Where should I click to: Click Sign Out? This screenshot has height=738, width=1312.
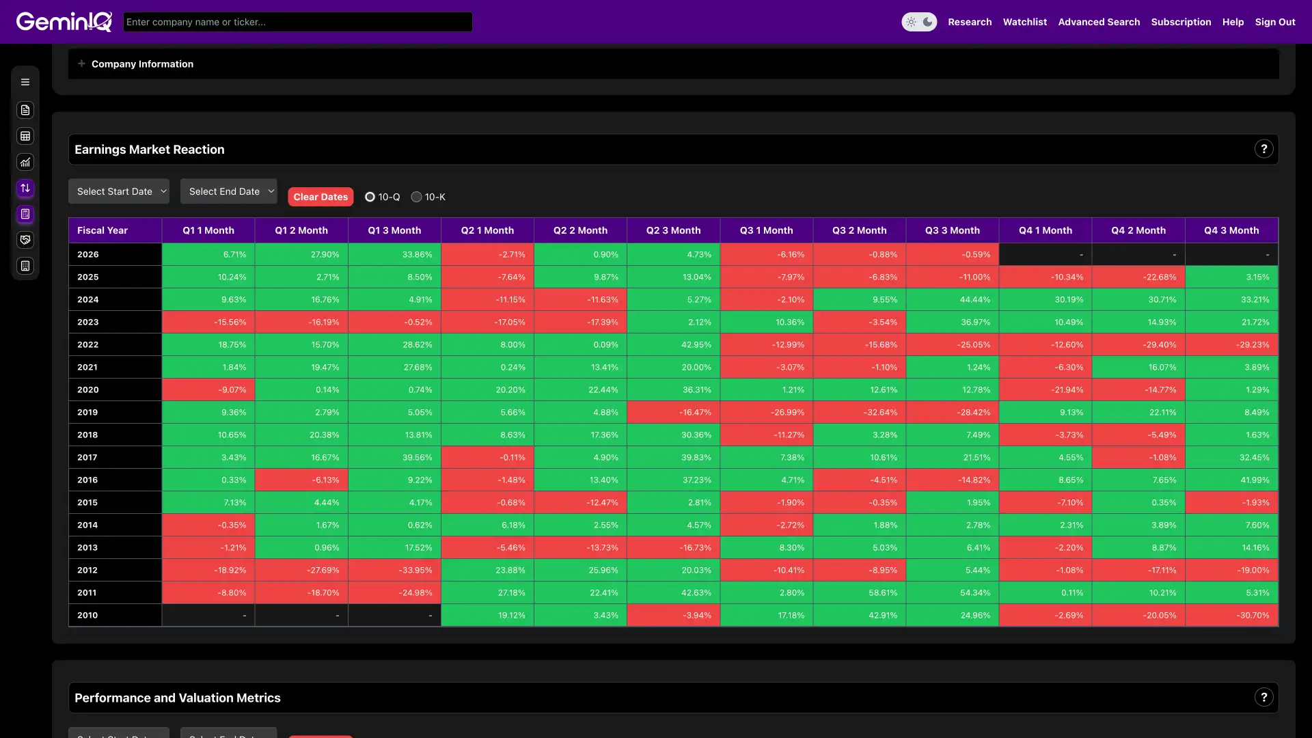(1275, 21)
